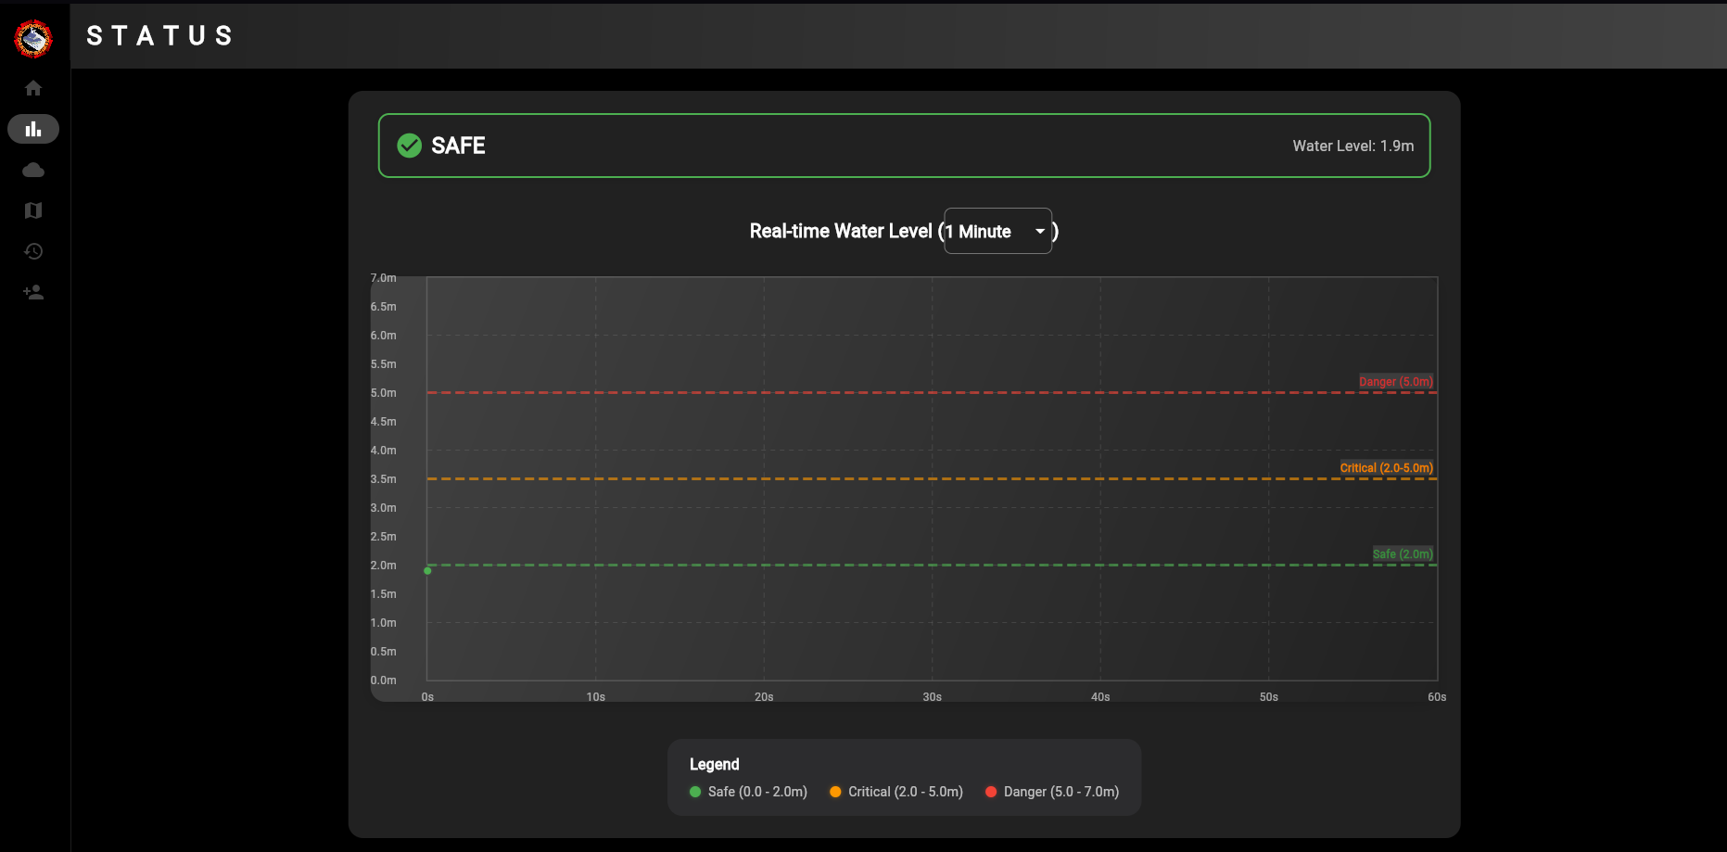Click the green data point on chart
The height and width of the screenshot is (852, 1727).
[x=427, y=570]
